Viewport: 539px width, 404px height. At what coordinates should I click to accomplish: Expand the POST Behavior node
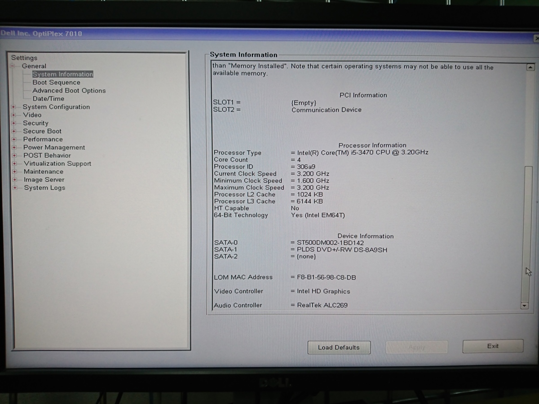(14, 155)
